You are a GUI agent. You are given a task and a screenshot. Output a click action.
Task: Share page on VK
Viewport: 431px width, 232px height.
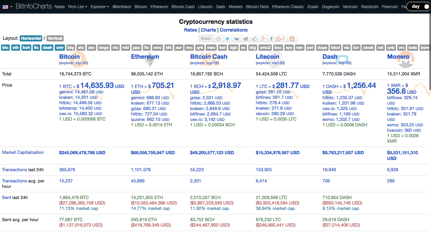coord(236,39)
